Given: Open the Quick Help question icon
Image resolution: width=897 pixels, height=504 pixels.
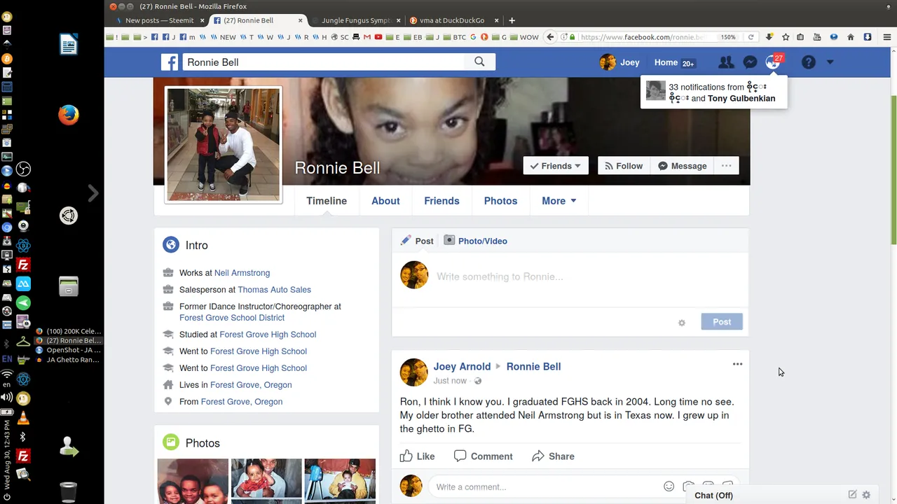Looking at the screenshot, I should pos(809,62).
